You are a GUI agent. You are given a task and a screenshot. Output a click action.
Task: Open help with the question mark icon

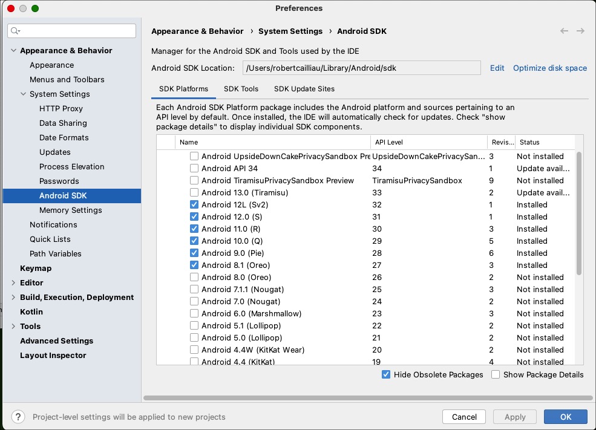(x=18, y=417)
